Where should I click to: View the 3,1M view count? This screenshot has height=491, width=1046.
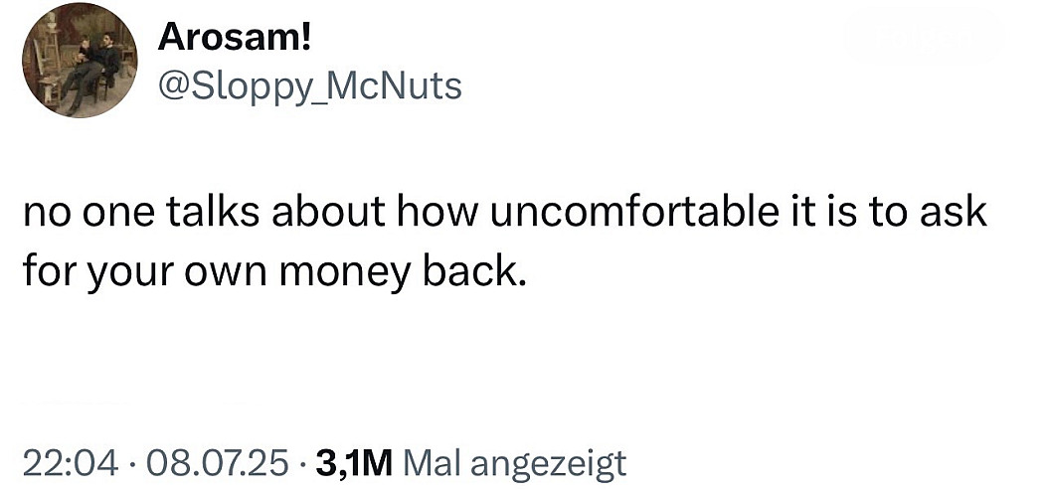(356, 462)
